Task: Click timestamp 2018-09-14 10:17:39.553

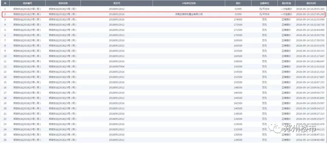Action: 310,40
